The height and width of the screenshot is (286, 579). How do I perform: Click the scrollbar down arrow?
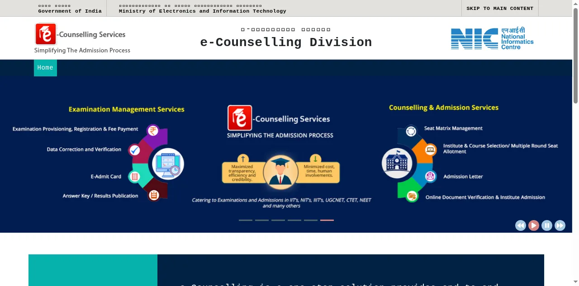coord(575,283)
